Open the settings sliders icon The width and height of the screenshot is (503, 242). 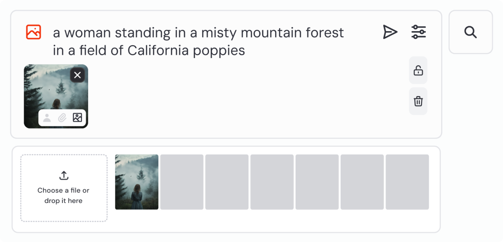[419, 32]
